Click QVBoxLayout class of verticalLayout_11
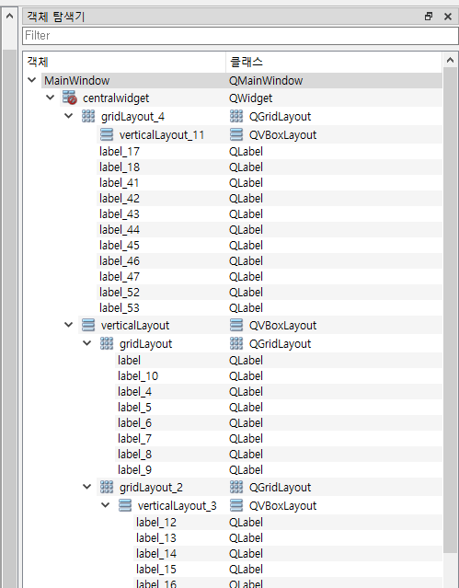This screenshot has width=459, height=588. tap(282, 135)
